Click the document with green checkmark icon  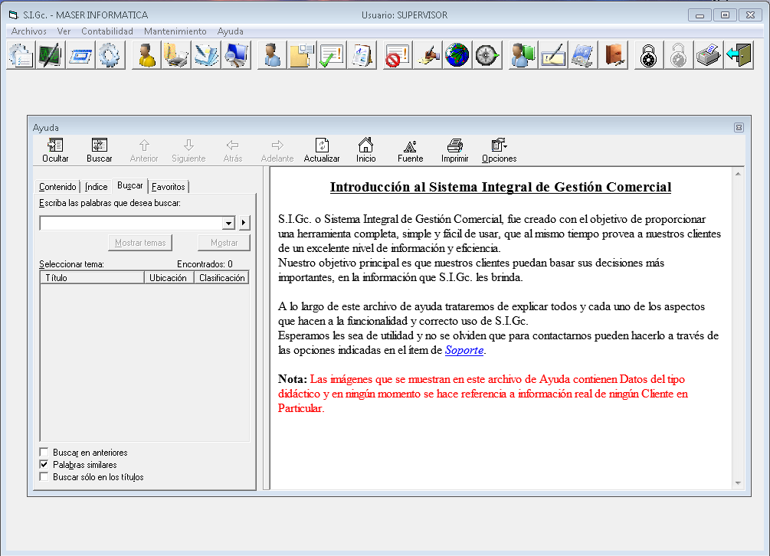332,55
